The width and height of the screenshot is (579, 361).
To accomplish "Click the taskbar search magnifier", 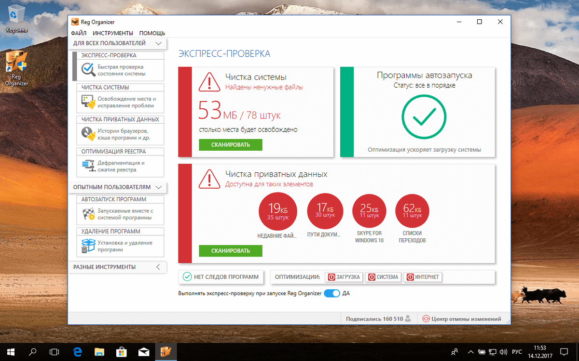I will 33,351.
